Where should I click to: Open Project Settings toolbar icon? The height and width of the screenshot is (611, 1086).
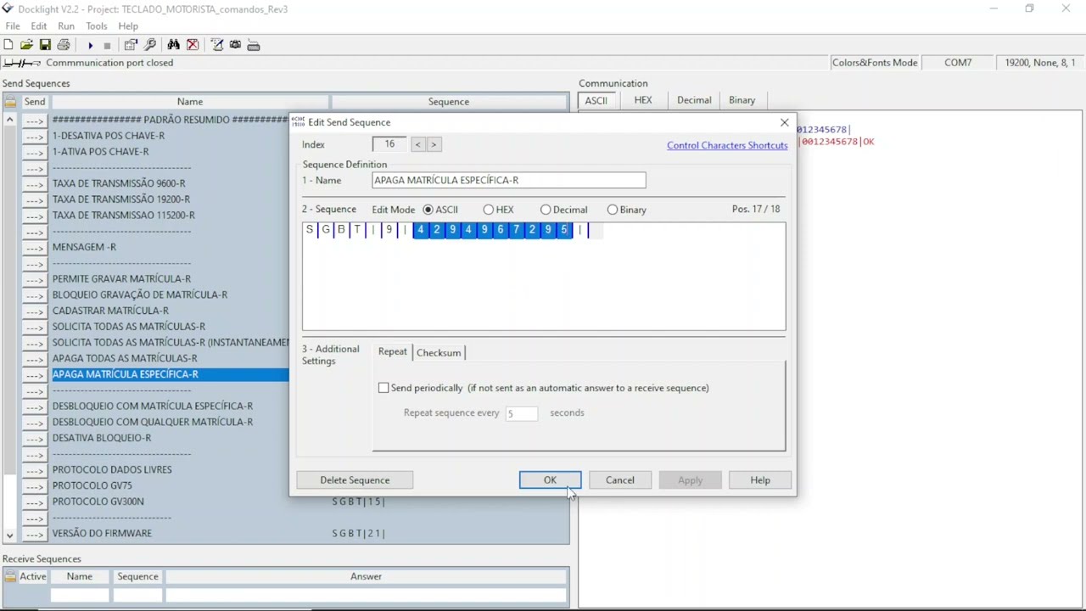click(x=131, y=45)
